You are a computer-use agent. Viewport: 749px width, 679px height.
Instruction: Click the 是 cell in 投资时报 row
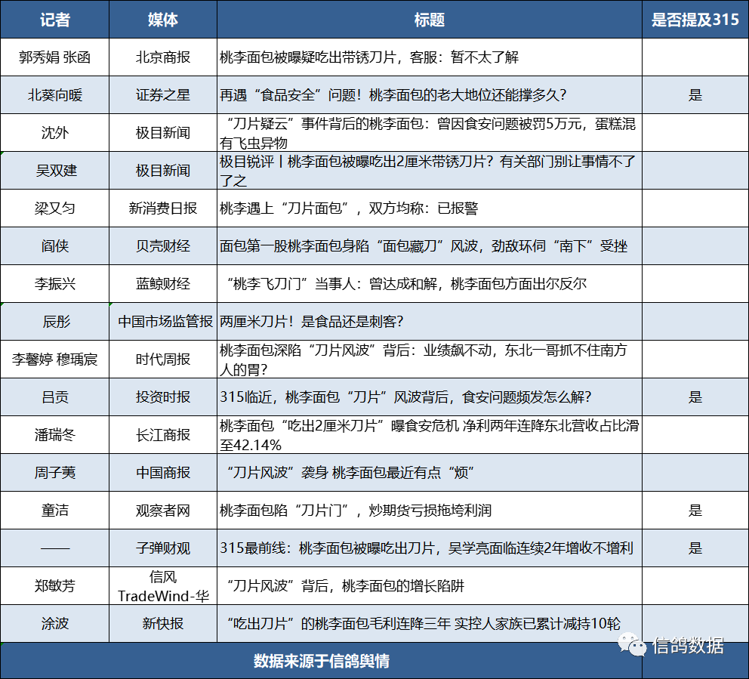point(695,397)
